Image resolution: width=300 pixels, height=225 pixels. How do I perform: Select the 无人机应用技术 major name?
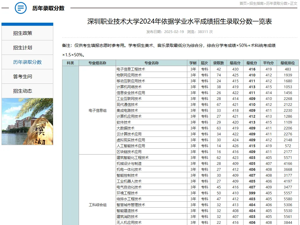(129, 223)
